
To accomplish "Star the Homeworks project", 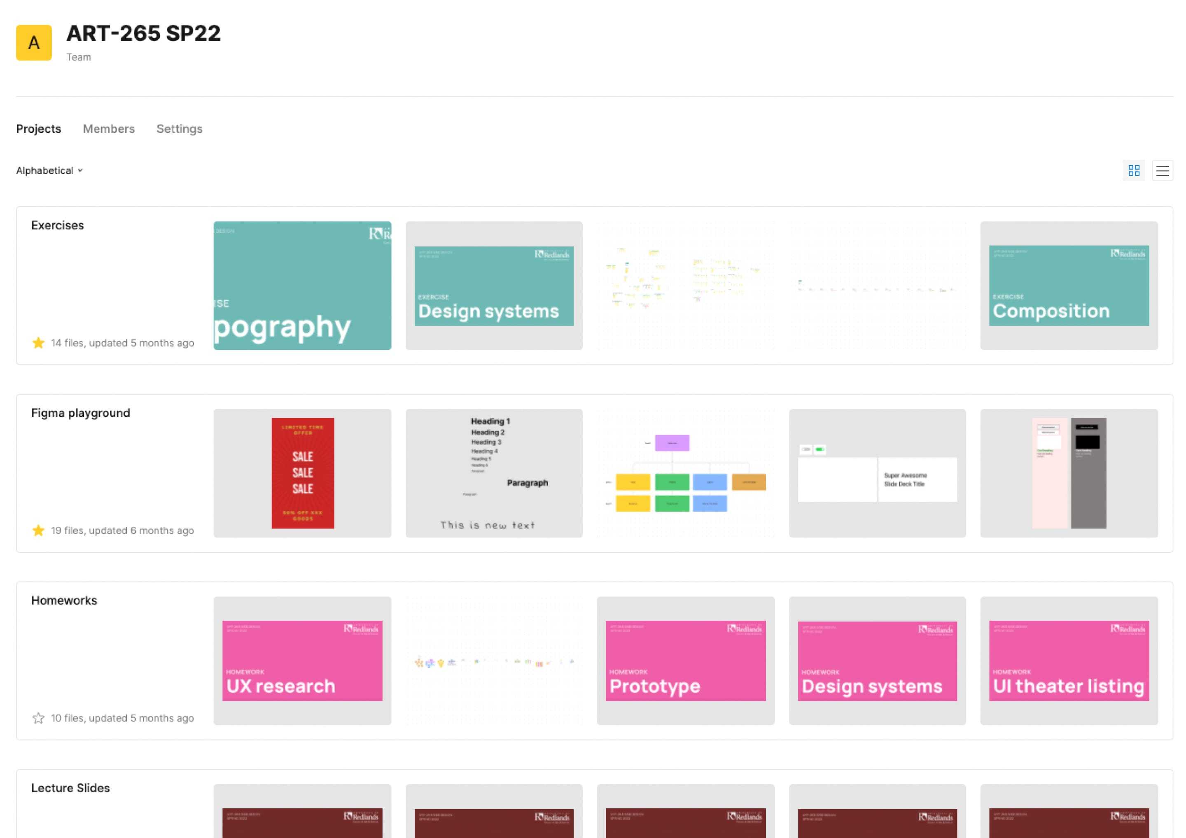I will click(38, 718).
